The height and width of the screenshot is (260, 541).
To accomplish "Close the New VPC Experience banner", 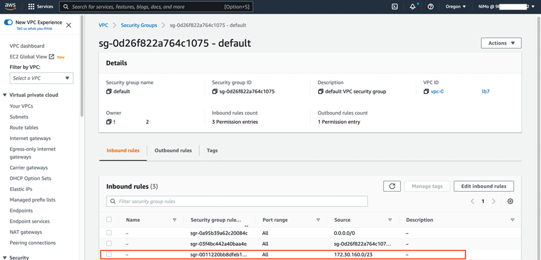I will (x=69, y=25).
